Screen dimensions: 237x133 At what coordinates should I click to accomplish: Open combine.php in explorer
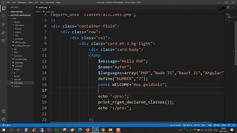[x=21, y=59]
